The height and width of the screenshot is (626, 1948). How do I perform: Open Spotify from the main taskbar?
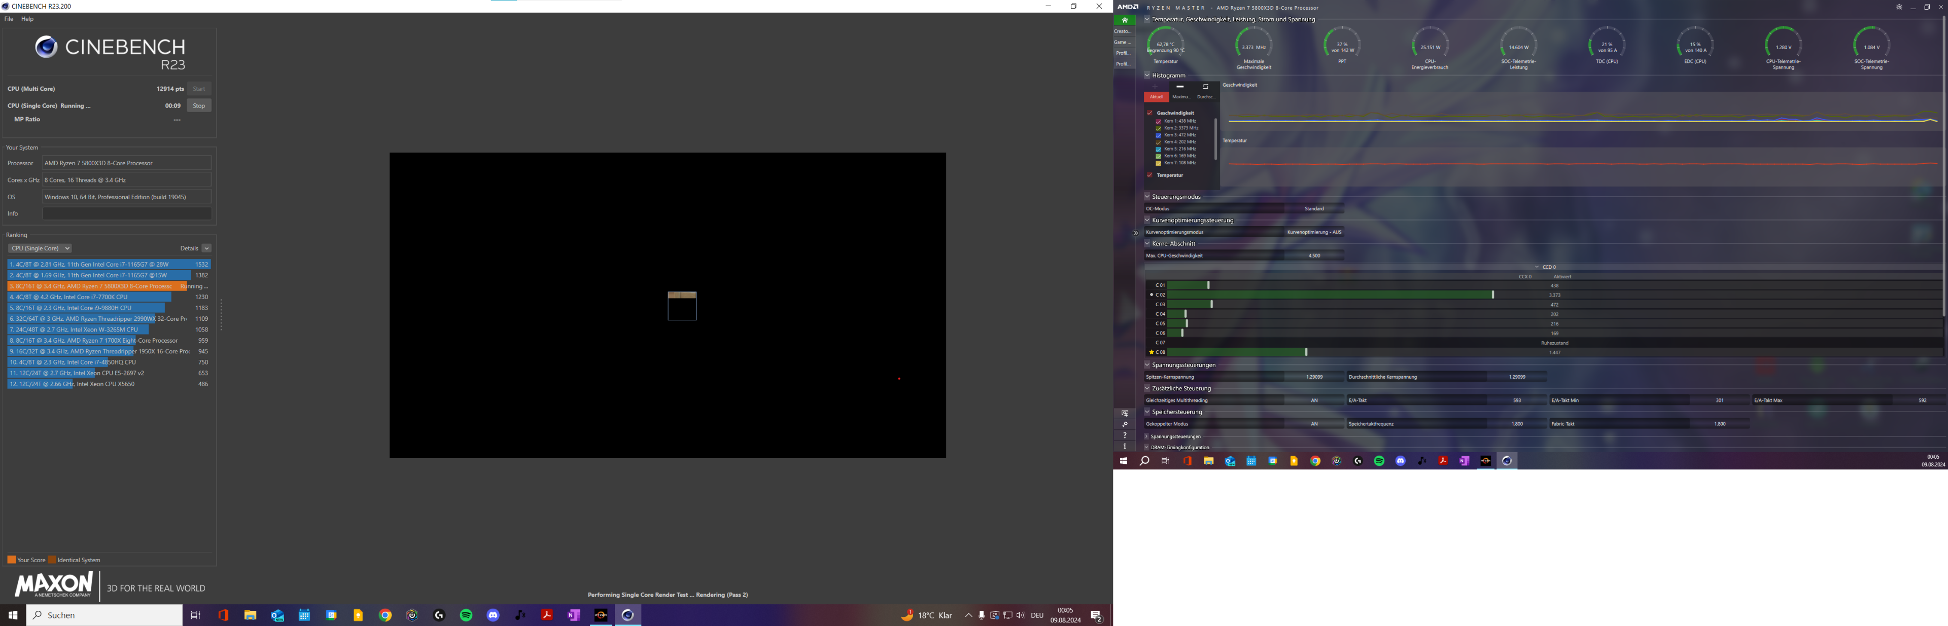tap(466, 615)
